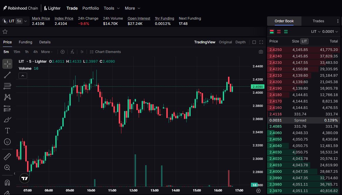This screenshot has width=342, height=195.
Task: Click the 1hr Funding label
Action: coord(165,18)
